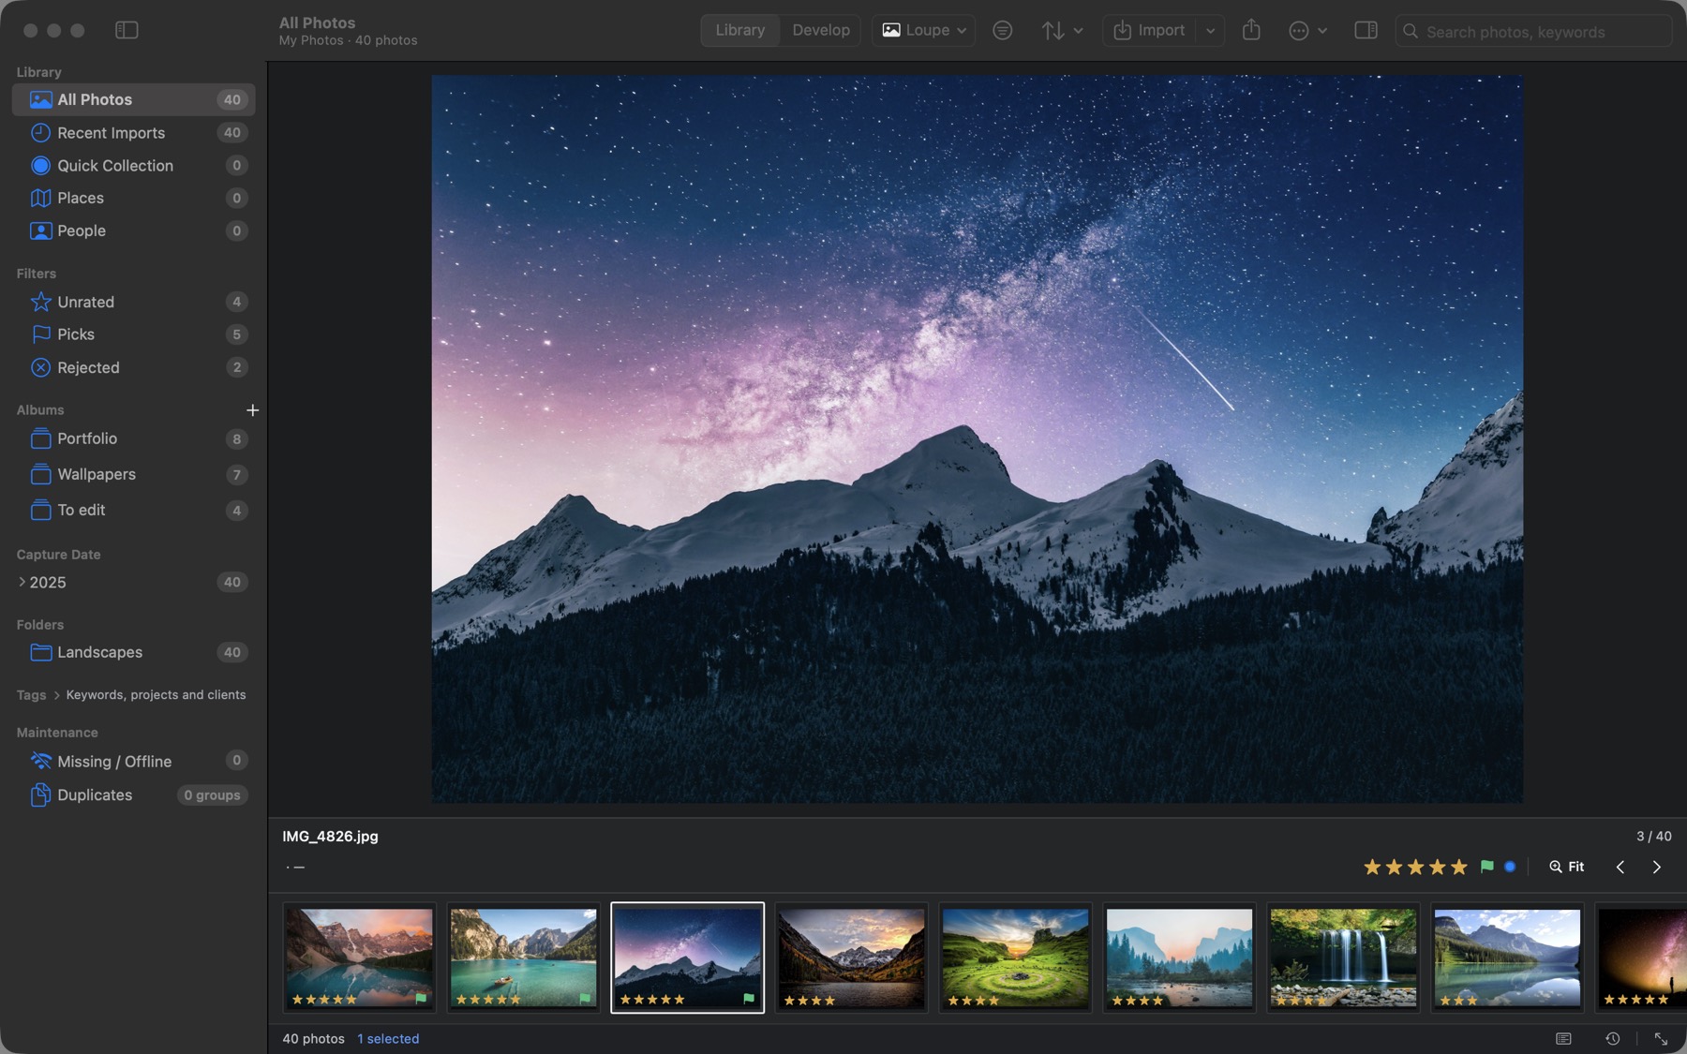Open the People section

pos(133,230)
